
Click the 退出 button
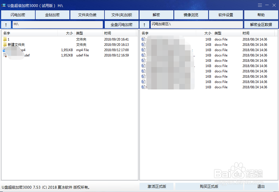[261, 186]
